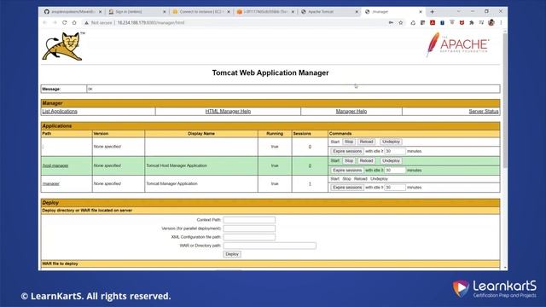Click the red PDF extension icon
The height and width of the screenshot is (307, 546).
(x=433, y=23)
